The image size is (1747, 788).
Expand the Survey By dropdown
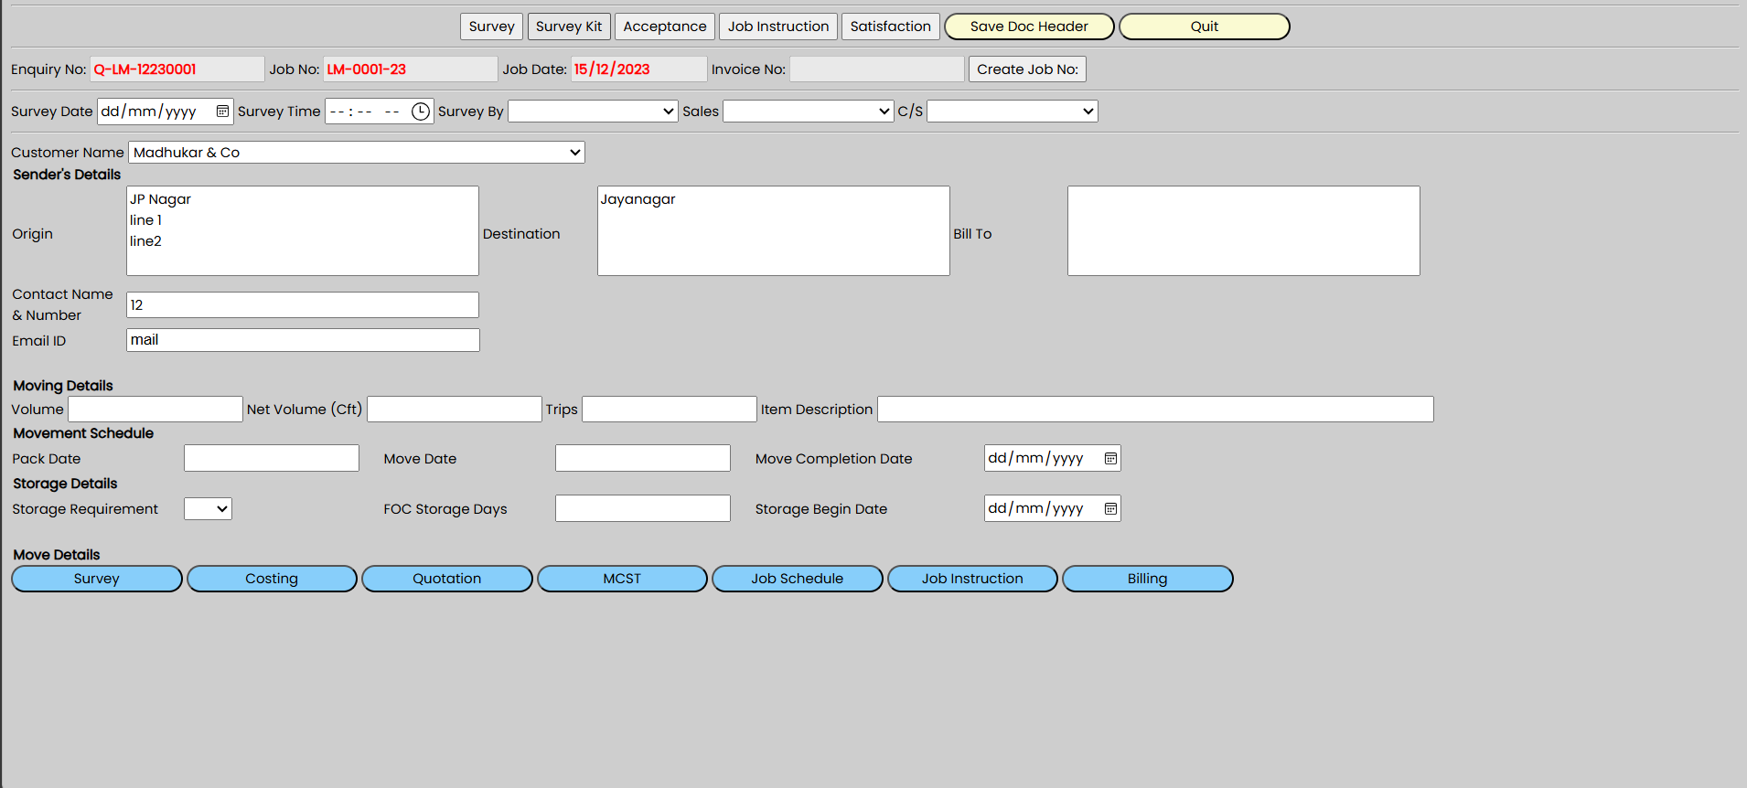(593, 112)
